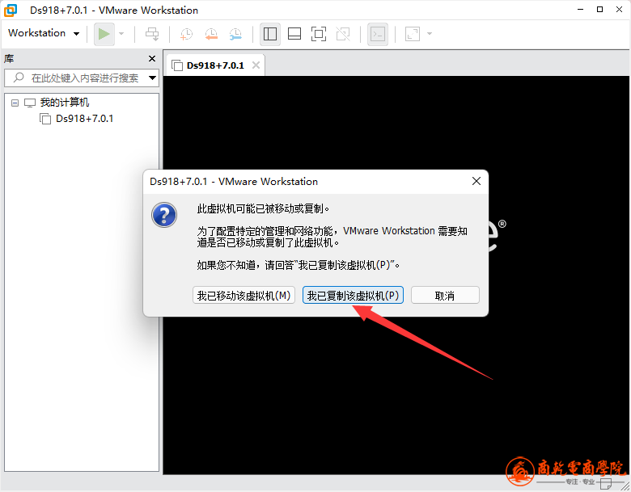Click the 我已移动该虚拟机(M) button
This screenshot has width=631, height=492.
244,296
